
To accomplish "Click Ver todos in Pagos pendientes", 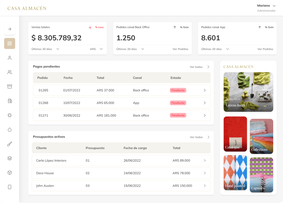I will click(x=199, y=67).
